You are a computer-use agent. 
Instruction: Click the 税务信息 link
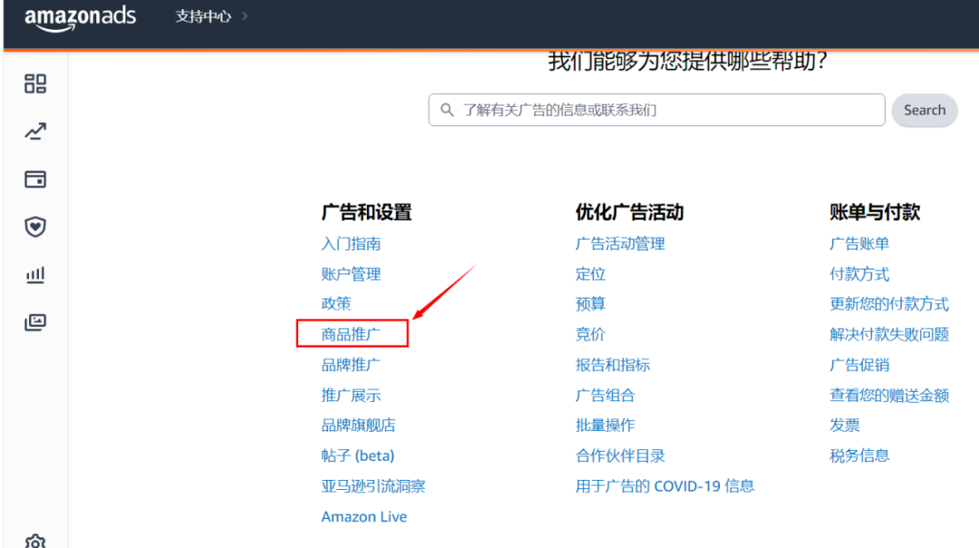[x=858, y=455]
